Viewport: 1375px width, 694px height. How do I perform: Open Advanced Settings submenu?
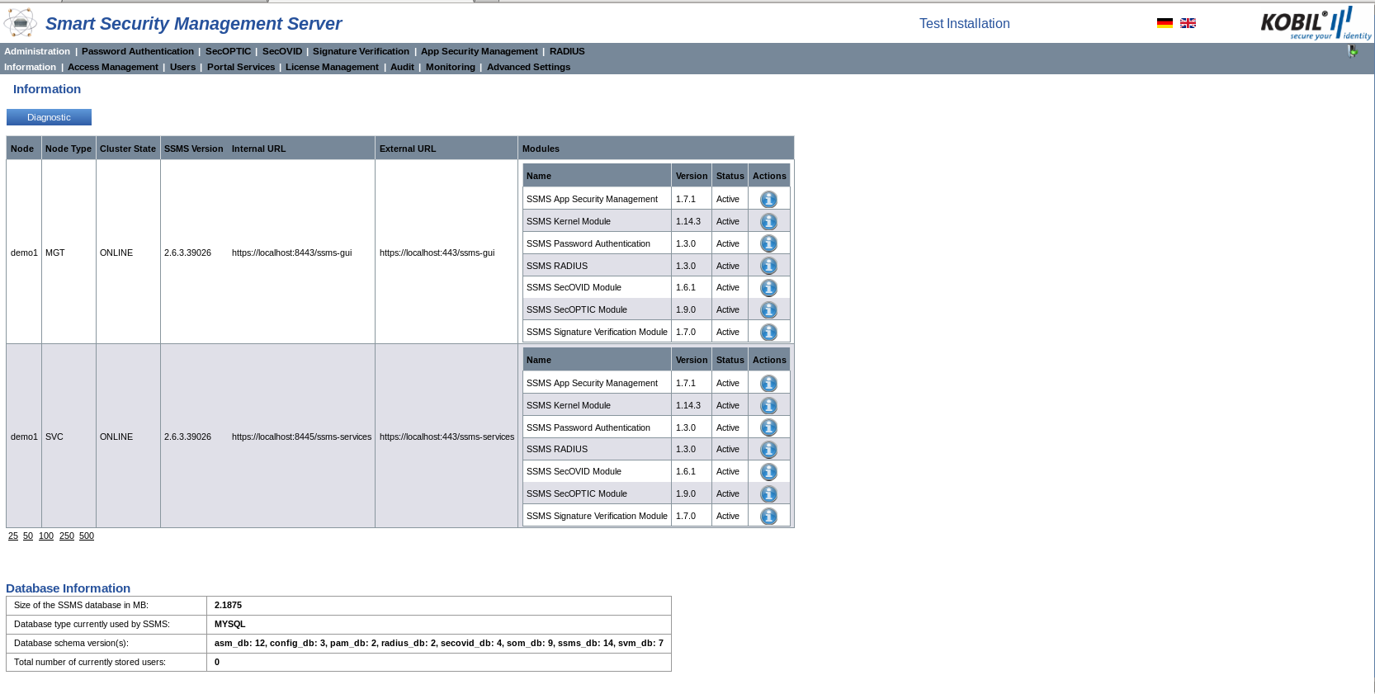point(528,67)
